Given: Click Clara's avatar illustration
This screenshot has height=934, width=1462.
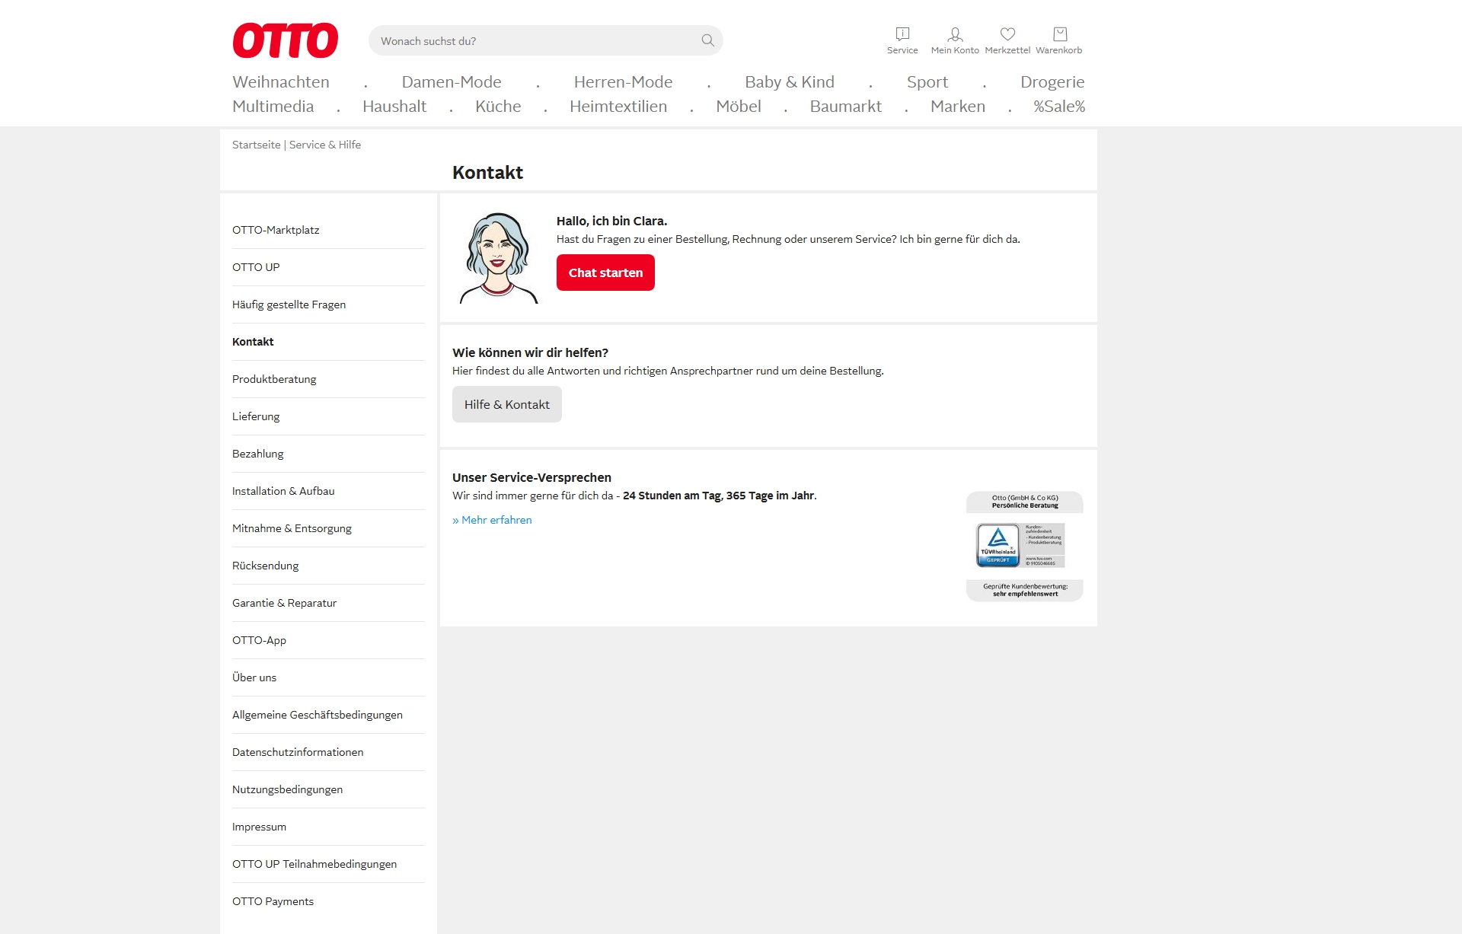Looking at the screenshot, I should point(499,258).
